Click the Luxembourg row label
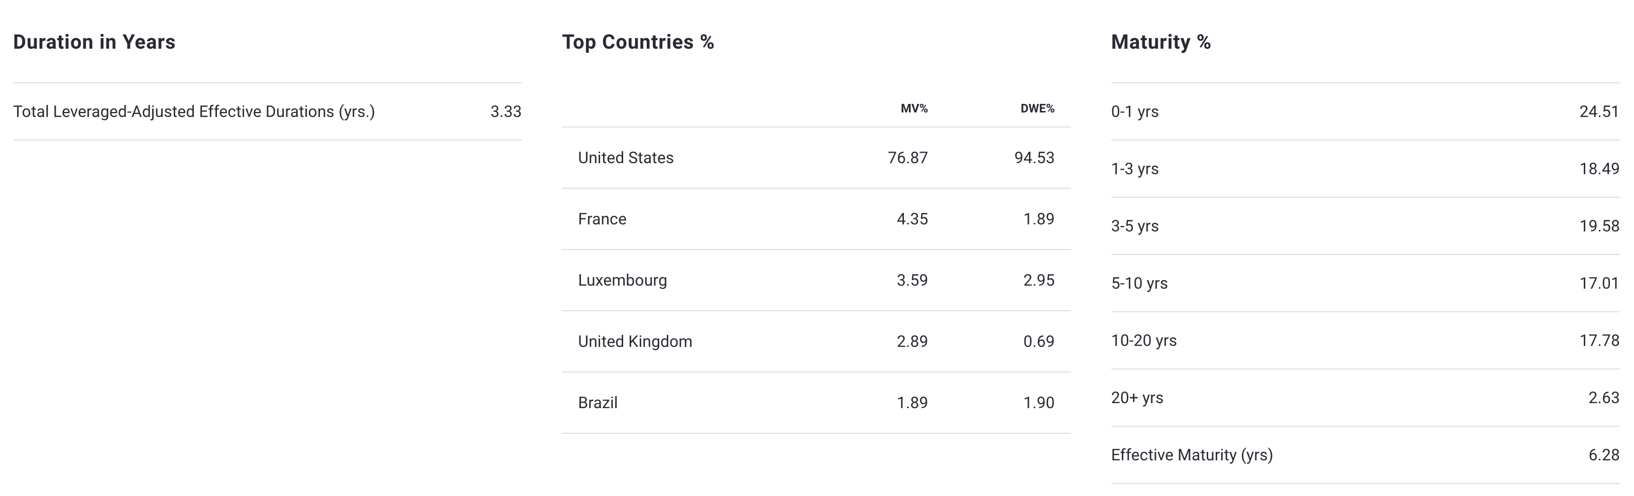This screenshot has height=496, width=1634. pos(622,280)
